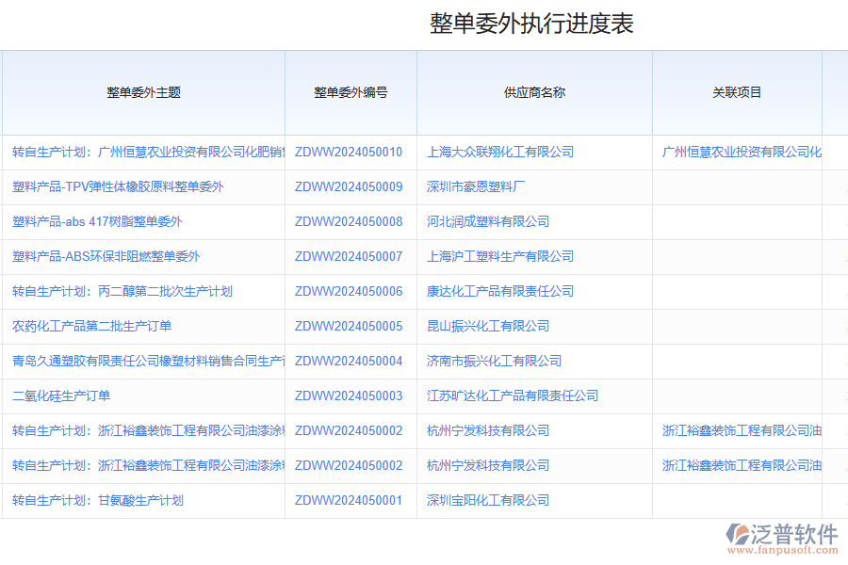Click the 整单委外执行进度表 page title
Screen dimensions: 848x565
[x=531, y=24]
